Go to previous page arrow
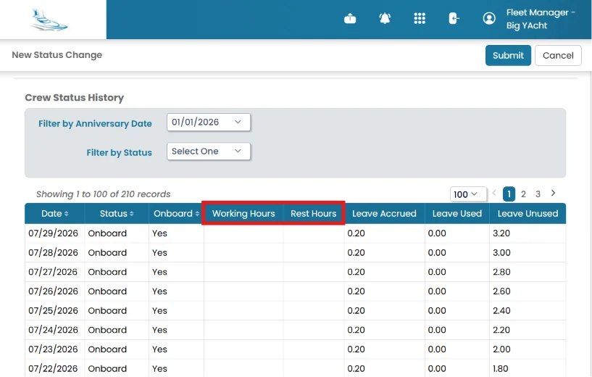This screenshot has height=377, width=592. point(494,194)
